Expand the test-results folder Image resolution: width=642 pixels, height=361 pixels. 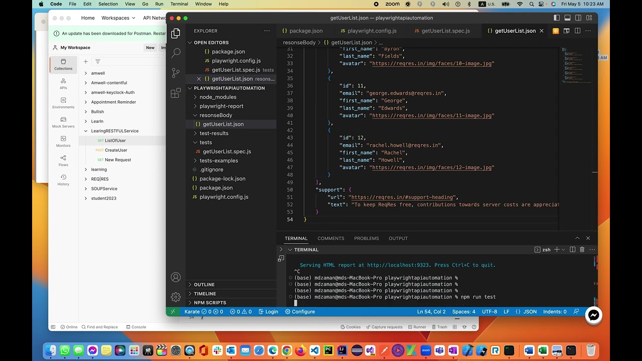214,133
